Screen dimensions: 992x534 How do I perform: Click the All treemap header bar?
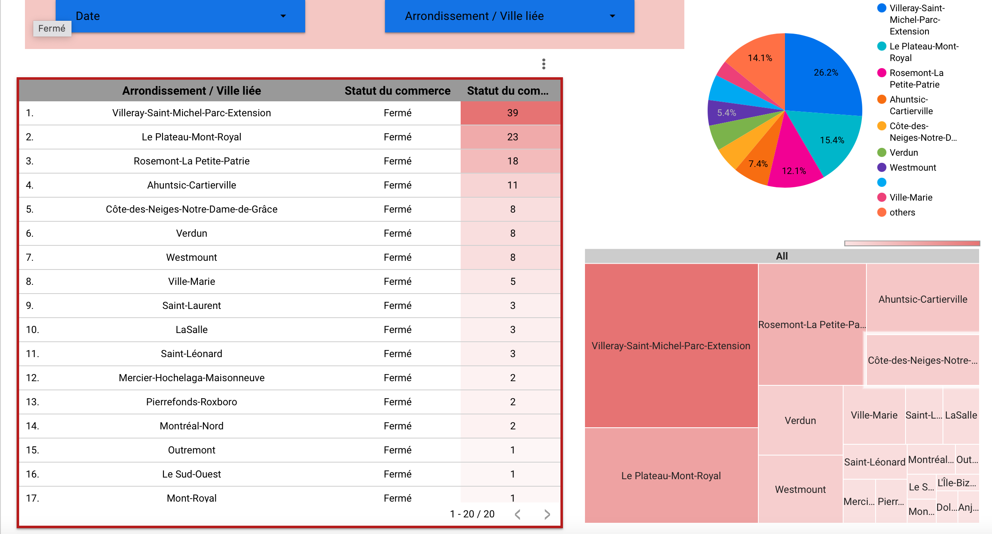(x=782, y=256)
